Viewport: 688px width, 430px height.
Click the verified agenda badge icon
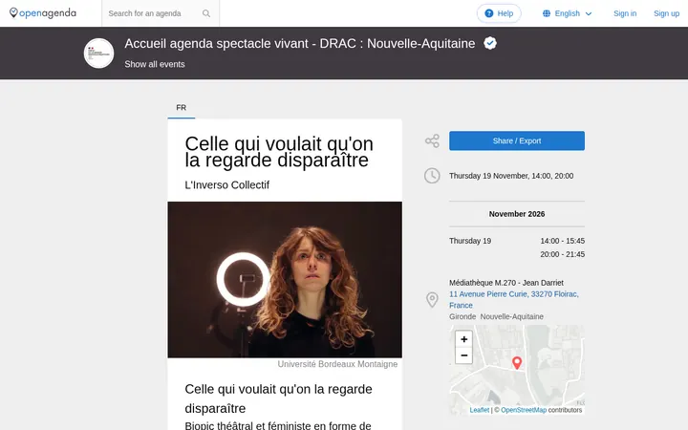(x=490, y=43)
